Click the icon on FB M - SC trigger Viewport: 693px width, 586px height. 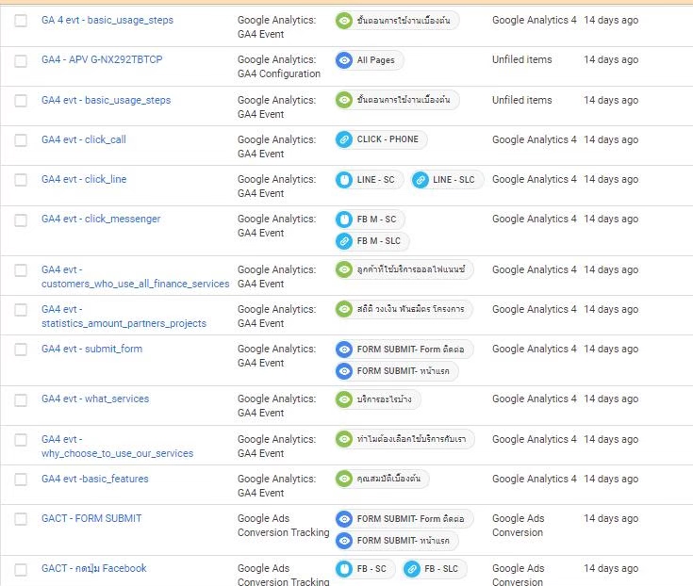[345, 220]
